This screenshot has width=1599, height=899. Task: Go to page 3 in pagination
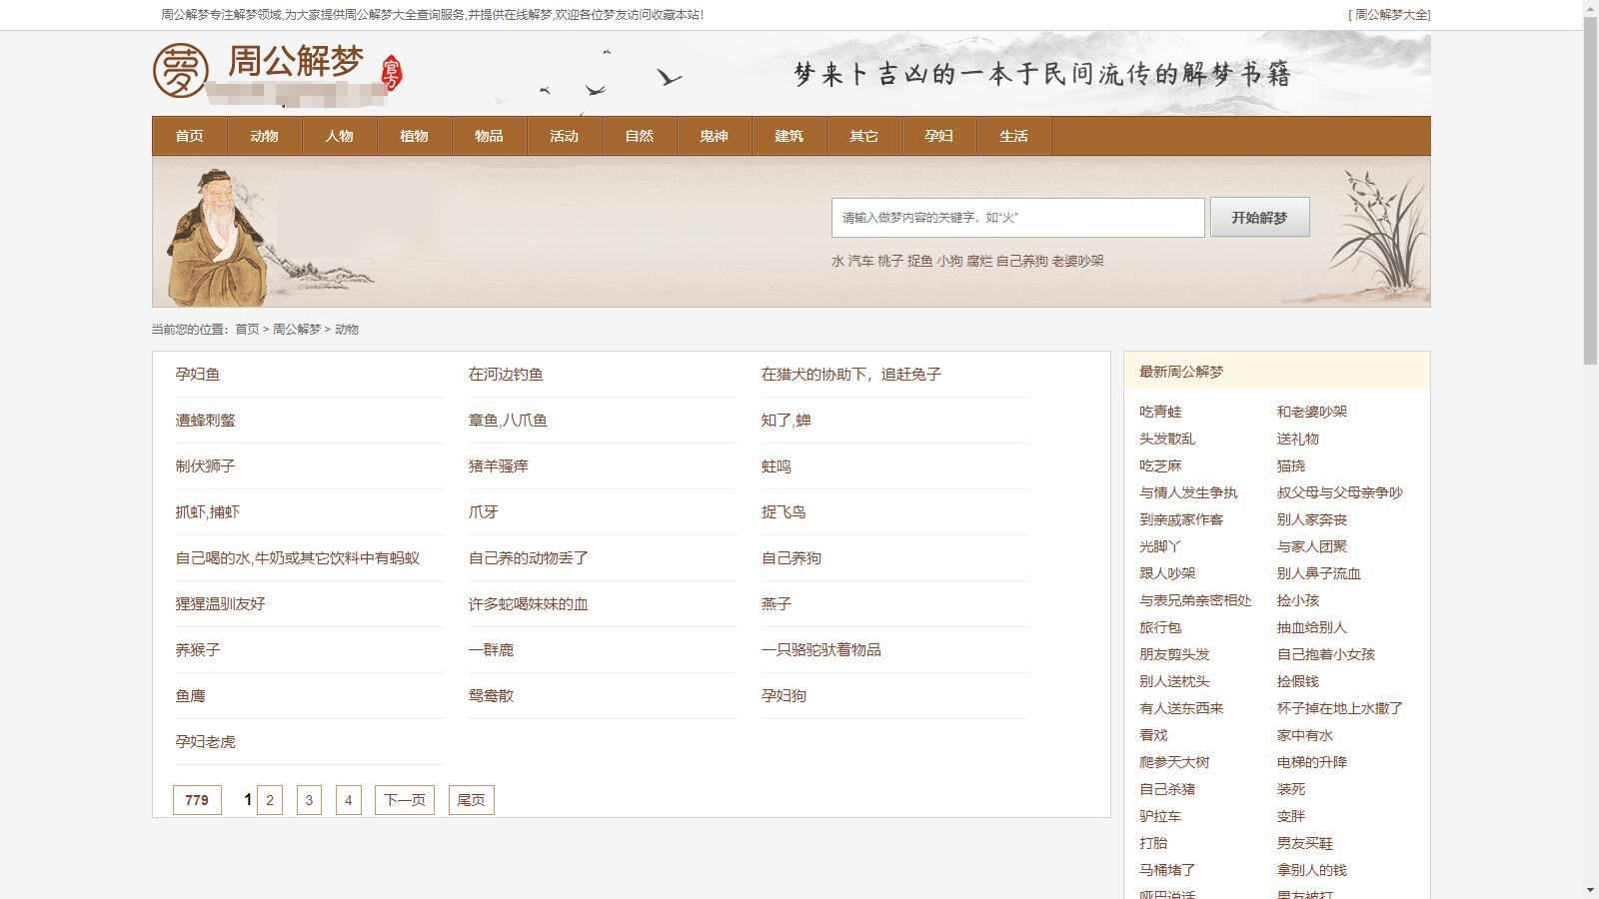tap(309, 800)
